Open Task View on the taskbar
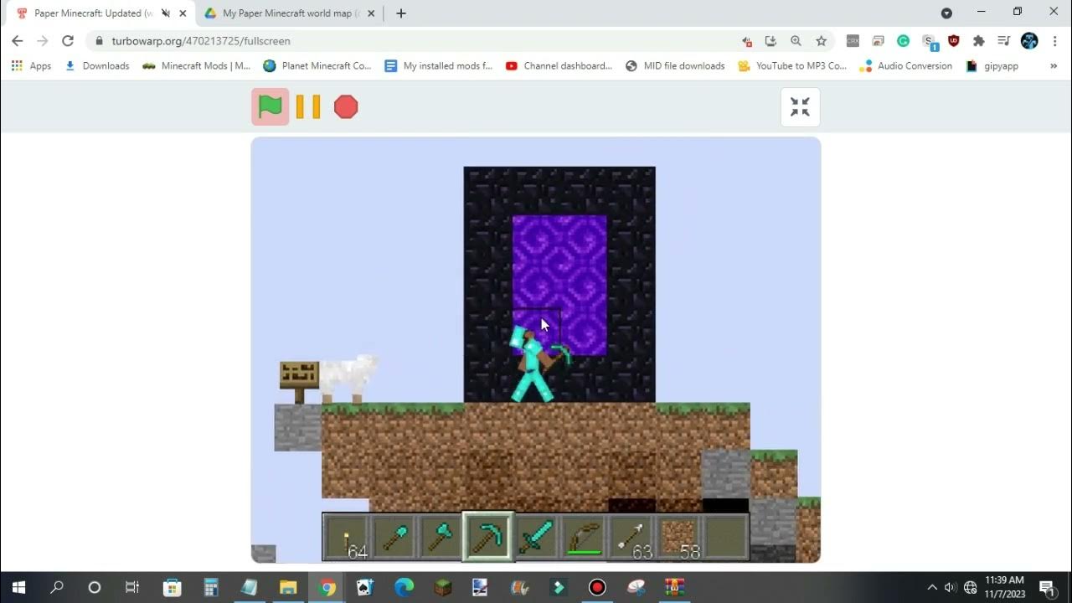 132,587
